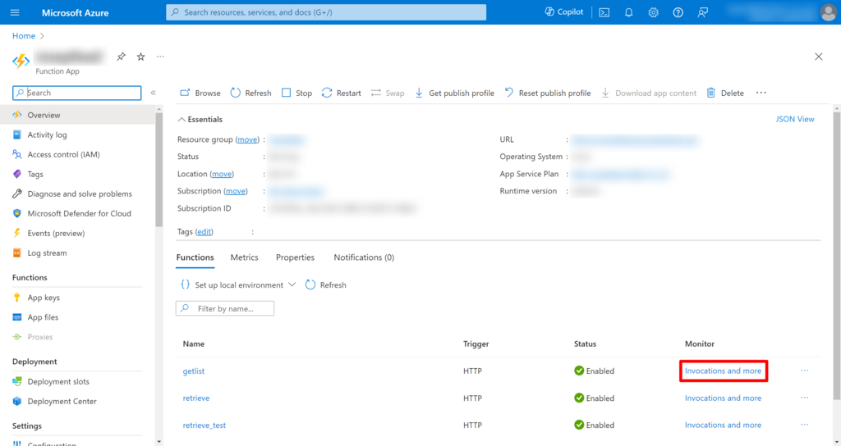Expand Set up local environment dropdown
The image size is (841, 446).
pos(238,284)
